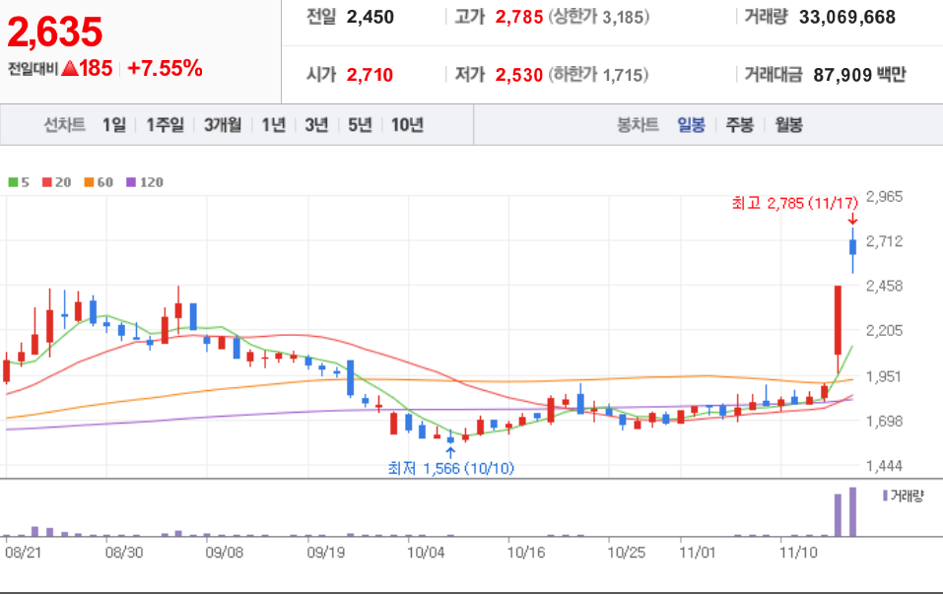943x595 pixels.
Task: Click the 09/08 date axis label
Action: pos(225,553)
